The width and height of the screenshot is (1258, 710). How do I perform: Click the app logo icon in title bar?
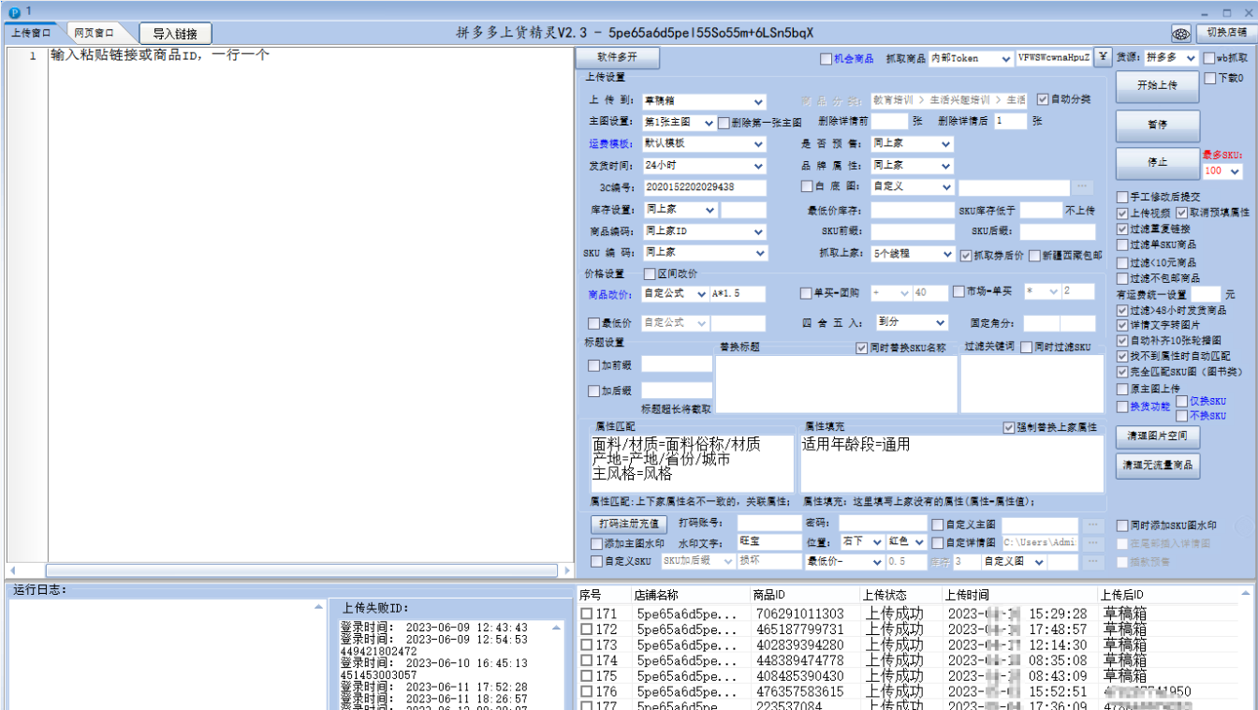(x=13, y=11)
